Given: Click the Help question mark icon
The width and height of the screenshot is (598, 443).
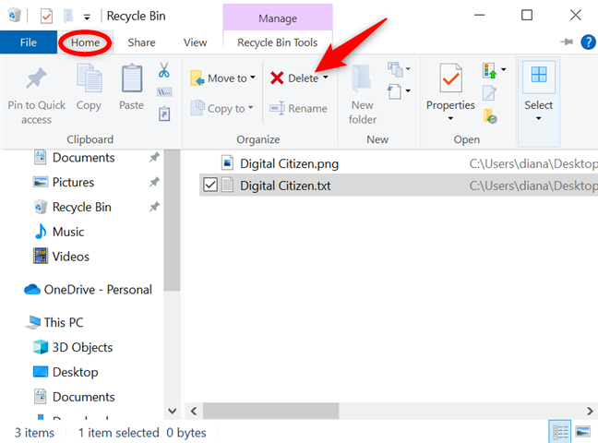Looking at the screenshot, I should tap(588, 42).
